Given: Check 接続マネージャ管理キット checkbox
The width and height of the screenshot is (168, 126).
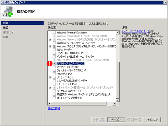Looking at the screenshot, I should coord(54,98).
